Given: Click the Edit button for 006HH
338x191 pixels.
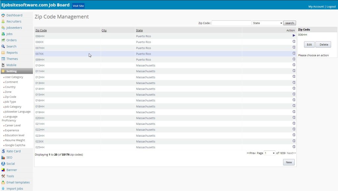Looking at the screenshot, I should [x=309, y=44].
